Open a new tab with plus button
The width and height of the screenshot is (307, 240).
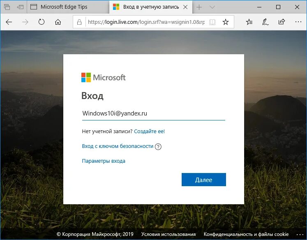(x=199, y=7)
